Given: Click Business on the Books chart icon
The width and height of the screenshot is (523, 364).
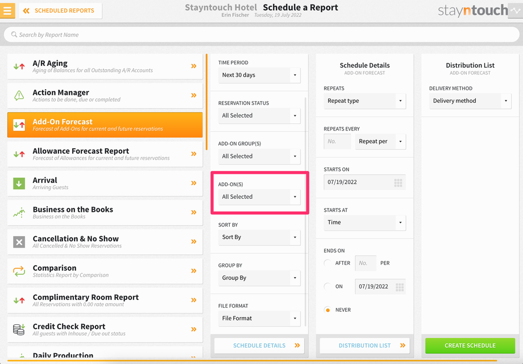Looking at the screenshot, I should 19,212.
